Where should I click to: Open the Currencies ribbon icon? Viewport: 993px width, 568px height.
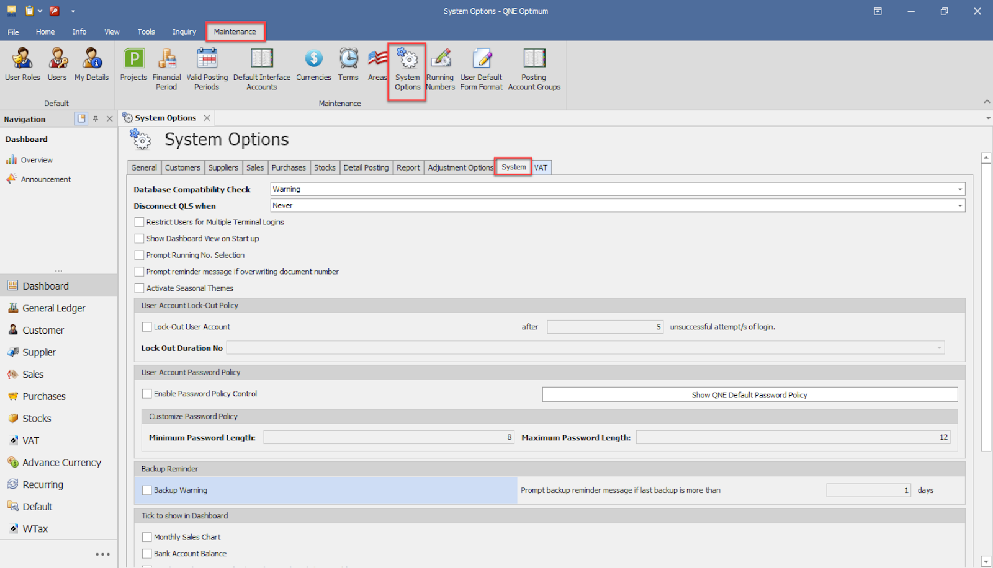313,64
